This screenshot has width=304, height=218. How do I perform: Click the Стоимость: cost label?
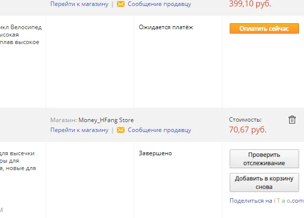245,120
